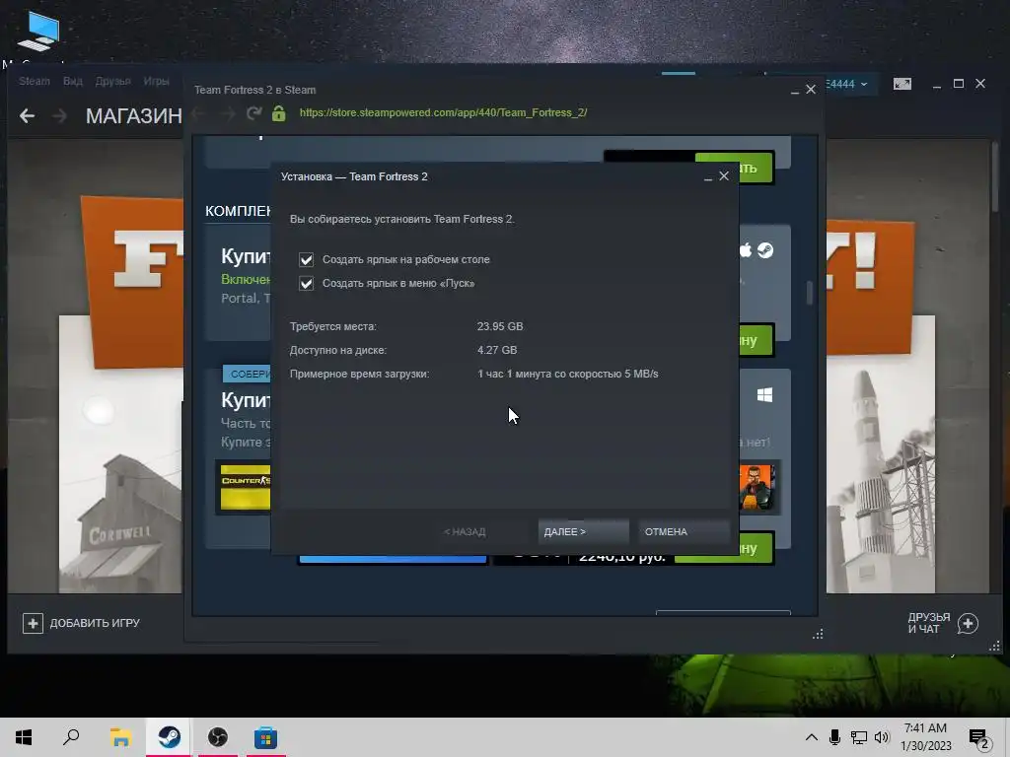Image resolution: width=1010 pixels, height=757 pixels.
Task: Click the store.steampowered.com URL field
Action: tap(443, 112)
